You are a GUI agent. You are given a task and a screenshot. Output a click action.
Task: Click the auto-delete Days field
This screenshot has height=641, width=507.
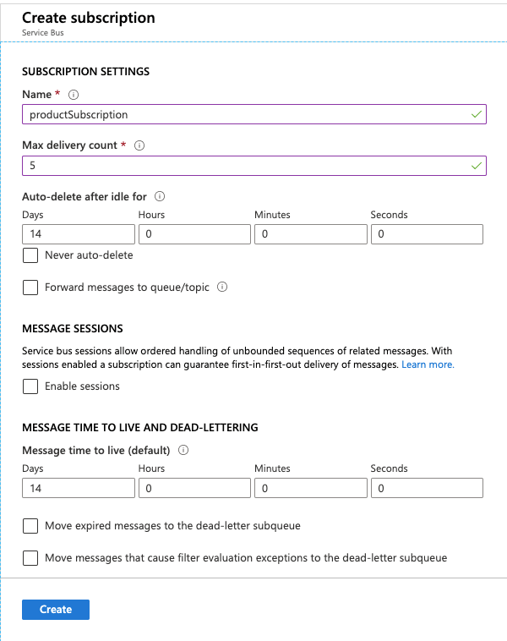click(79, 234)
